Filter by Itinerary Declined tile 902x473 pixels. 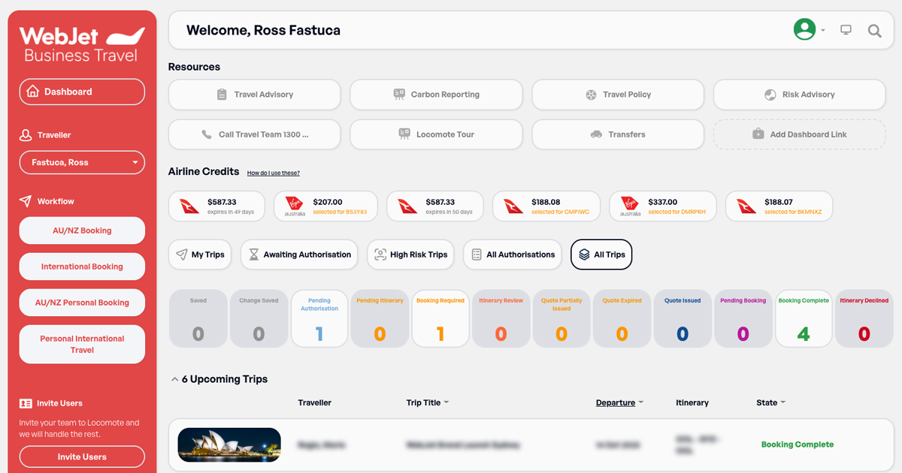click(864, 319)
